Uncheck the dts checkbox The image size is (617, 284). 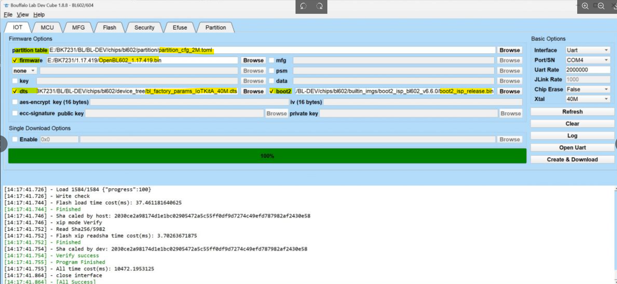[x=15, y=91]
